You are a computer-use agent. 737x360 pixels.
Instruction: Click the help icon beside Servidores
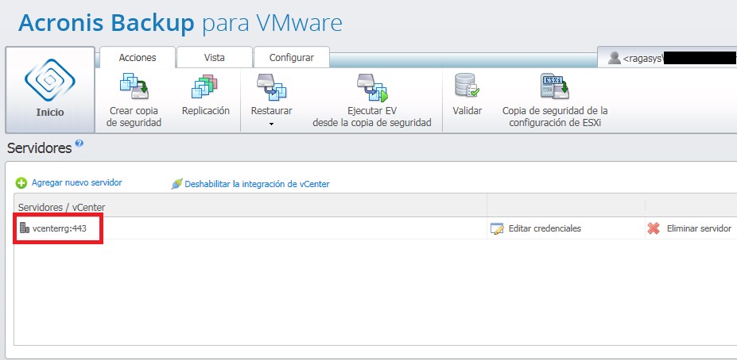[79, 144]
